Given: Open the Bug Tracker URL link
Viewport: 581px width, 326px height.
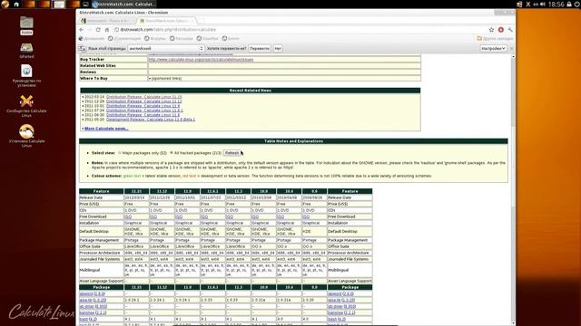Looking at the screenshot, I should [x=201, y=60].
